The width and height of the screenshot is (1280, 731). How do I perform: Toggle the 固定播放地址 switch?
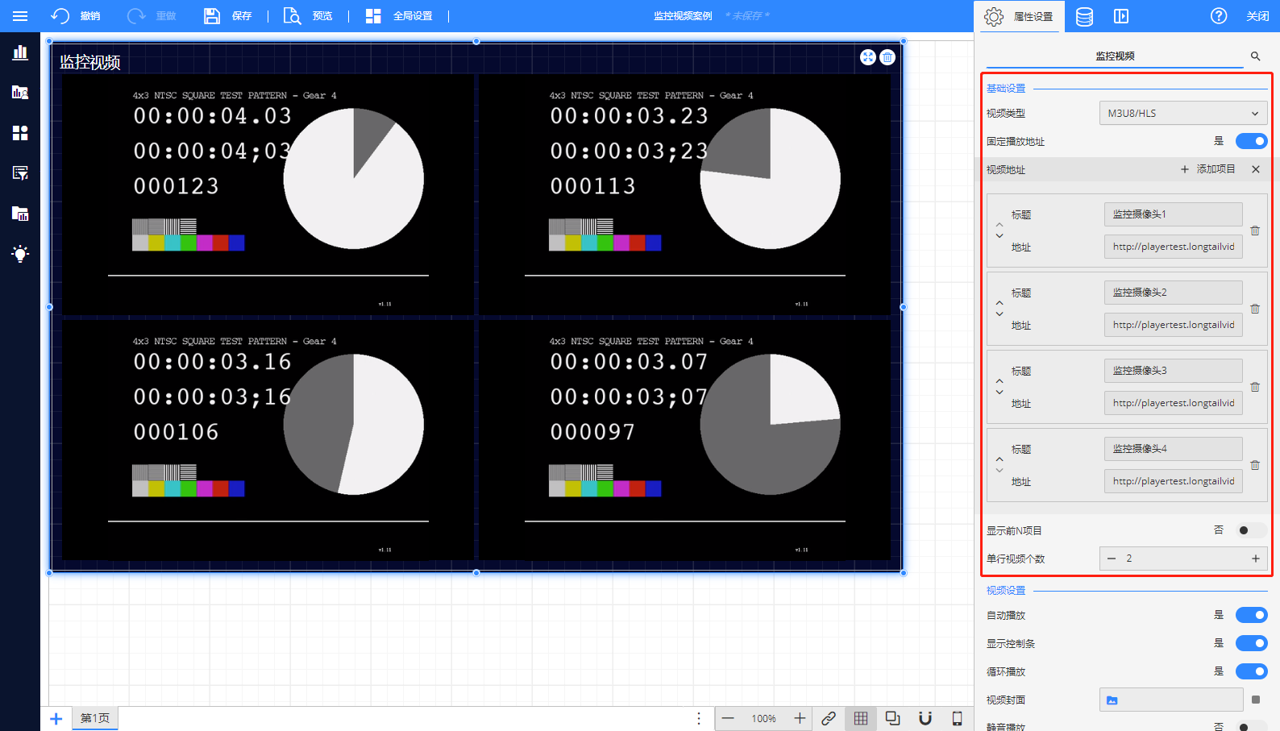[x=1251, y=141]
